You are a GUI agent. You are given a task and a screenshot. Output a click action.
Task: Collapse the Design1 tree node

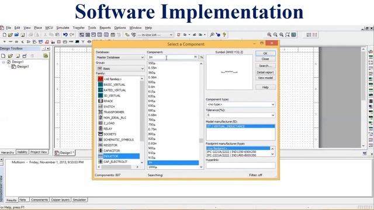coord(4,62)
